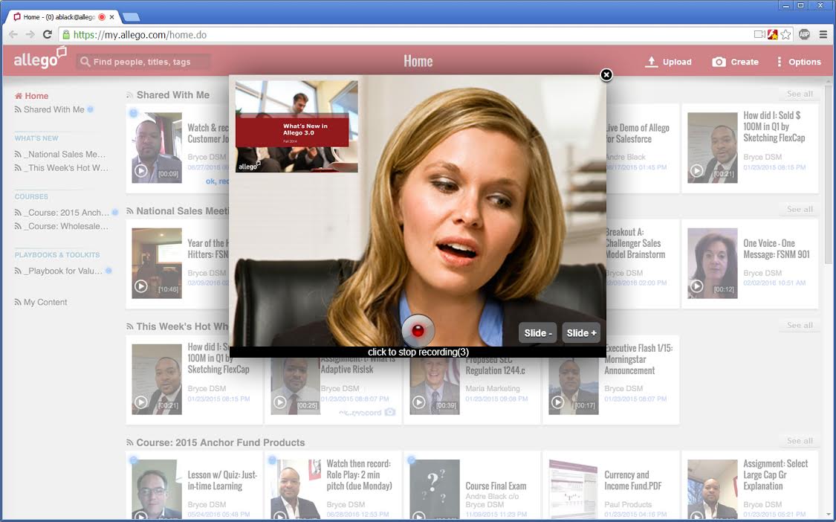Open _This Week's Hot W… sidebar channel
The image size is (836, 522).
click(x=62, y=167)
